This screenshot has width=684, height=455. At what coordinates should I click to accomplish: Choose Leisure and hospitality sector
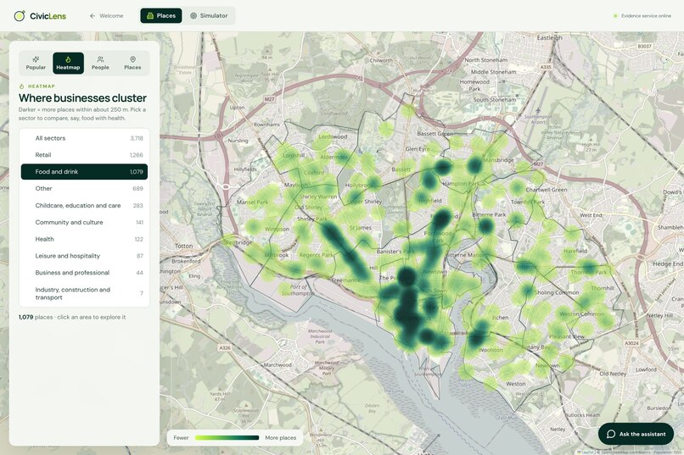(x=84, y=256)
